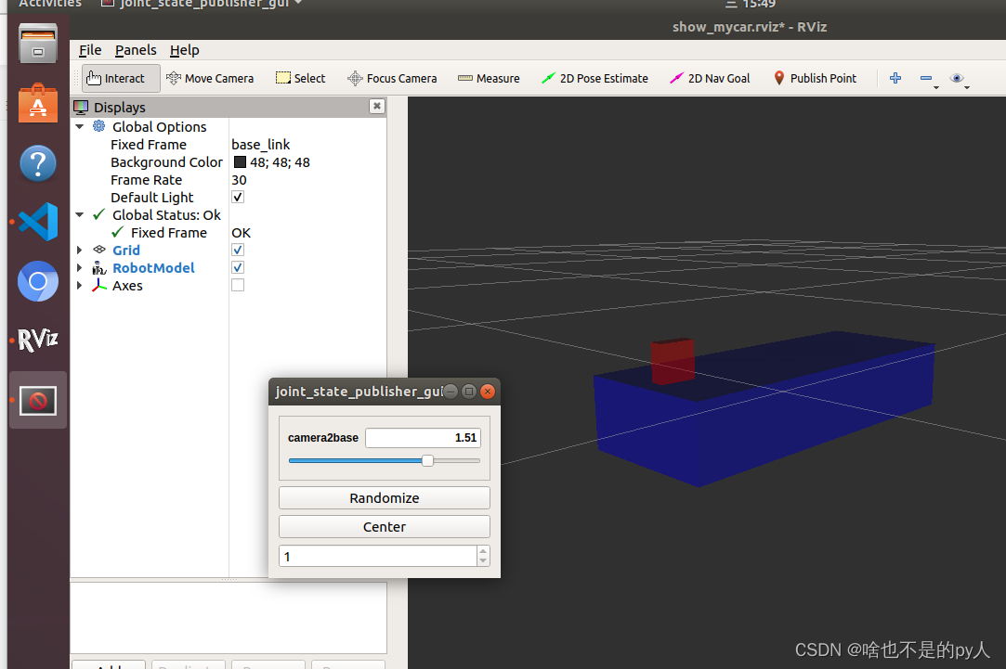Click the Background Color swatch
Image resolution: width=1006 pixels, height=669 pixels.
click(x=240, y=162)
